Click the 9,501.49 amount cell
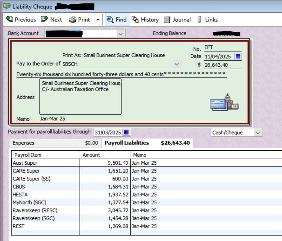Screen dimensions: 282x241 (105, 163)
